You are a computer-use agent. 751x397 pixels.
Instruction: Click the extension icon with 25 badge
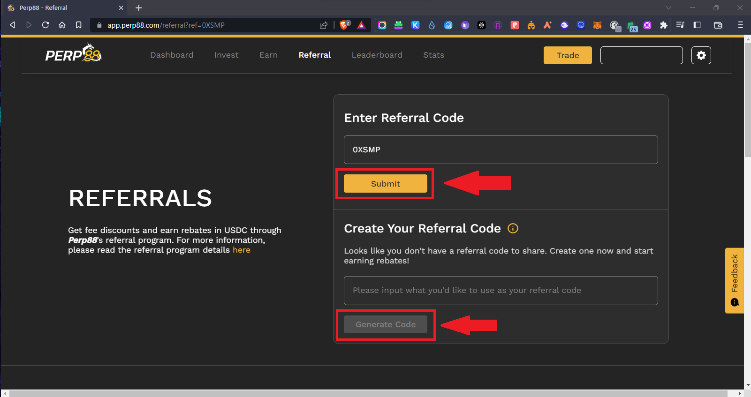[631, 26]
